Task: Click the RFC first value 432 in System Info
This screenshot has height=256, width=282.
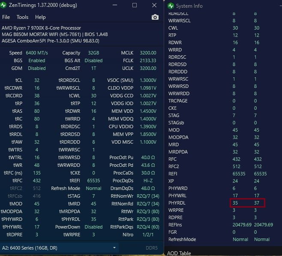Action: [x=236, y=159]
